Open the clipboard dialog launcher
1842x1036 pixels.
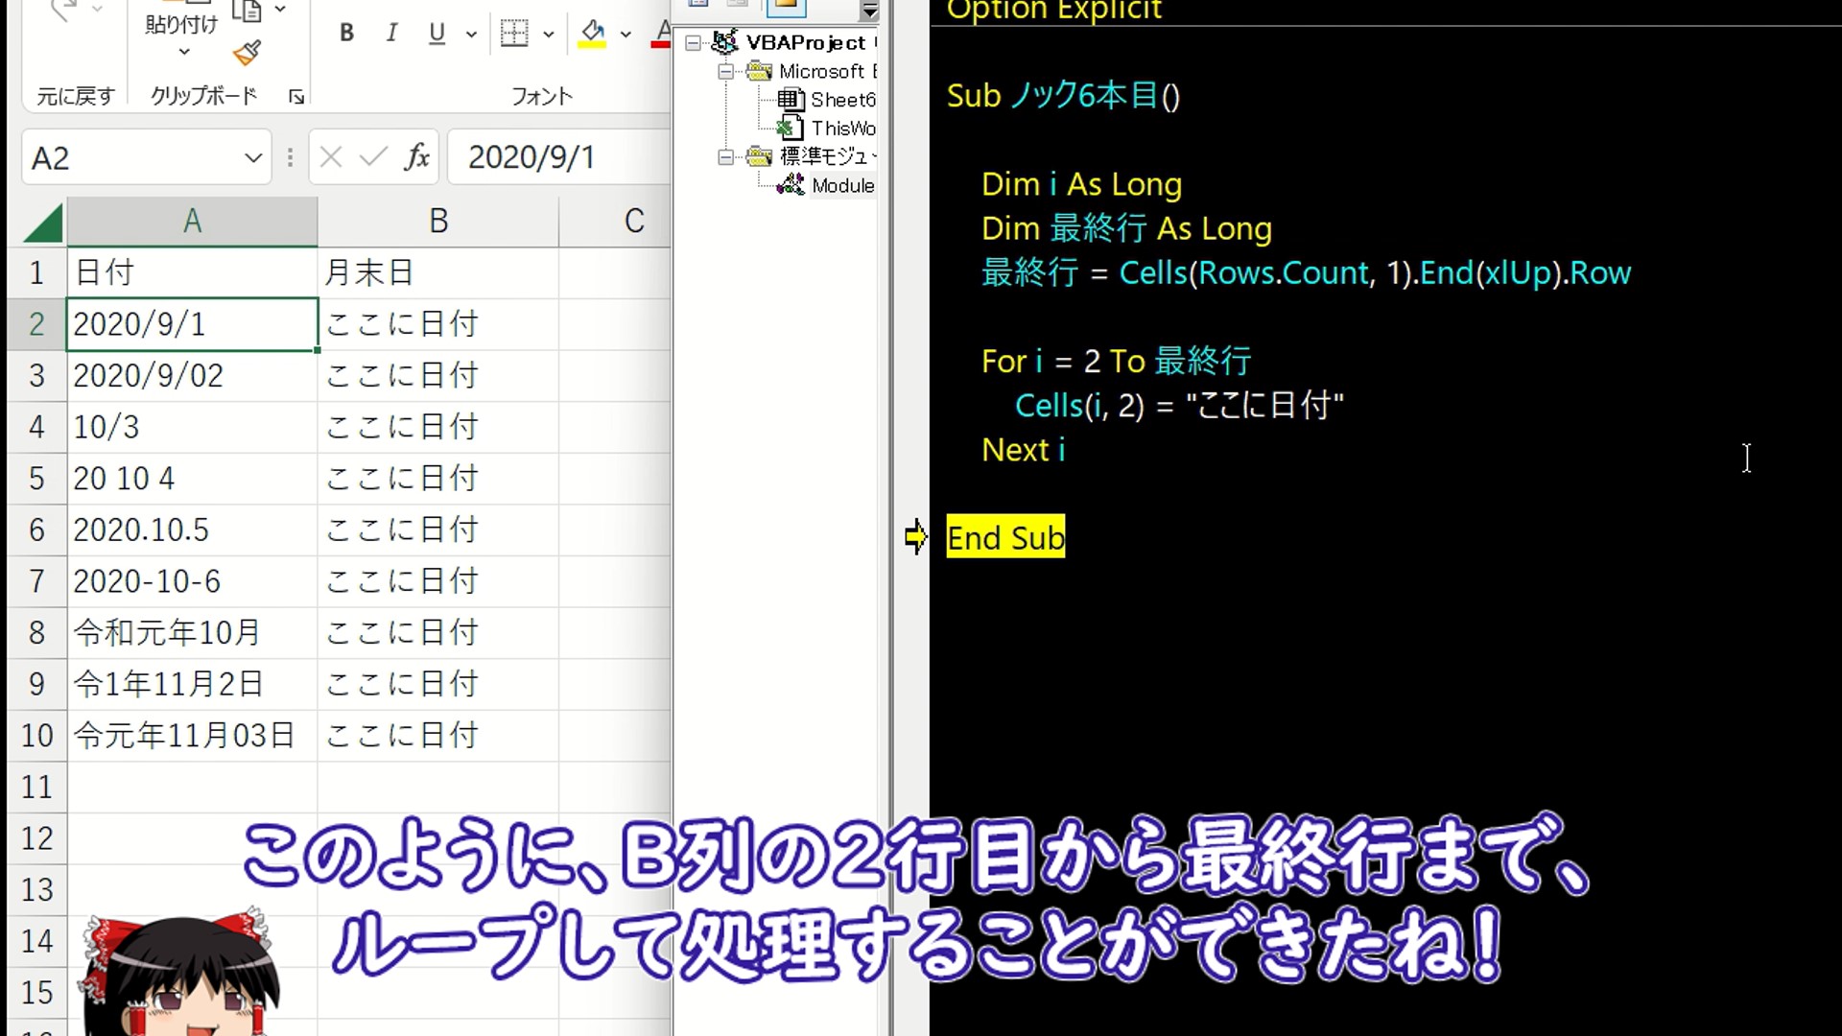click(296, 97)
